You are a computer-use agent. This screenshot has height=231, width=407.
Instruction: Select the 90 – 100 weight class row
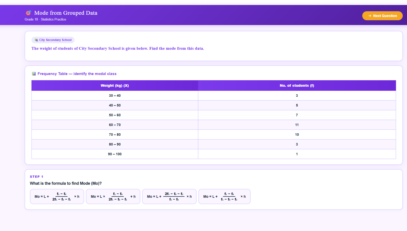click(x=115, y=154)
